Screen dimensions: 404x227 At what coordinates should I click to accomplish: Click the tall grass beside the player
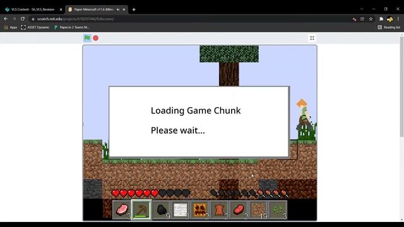pyautogui.click(x=307, y=131)
